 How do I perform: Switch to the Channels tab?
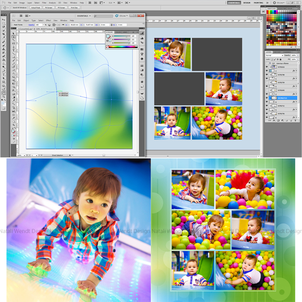click(x=287, y=52)
